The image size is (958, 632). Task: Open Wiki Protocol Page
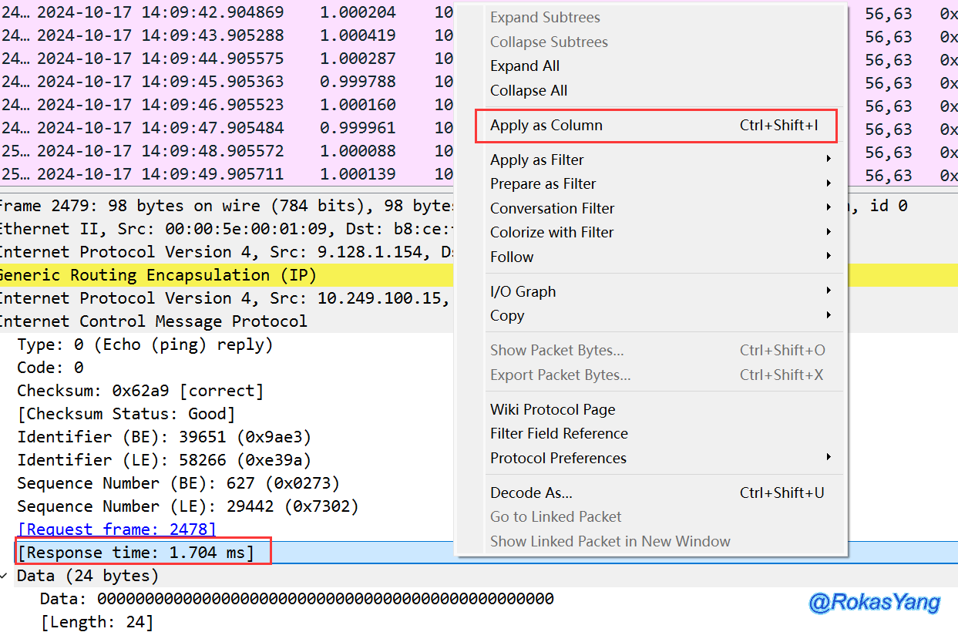(553, 410)
